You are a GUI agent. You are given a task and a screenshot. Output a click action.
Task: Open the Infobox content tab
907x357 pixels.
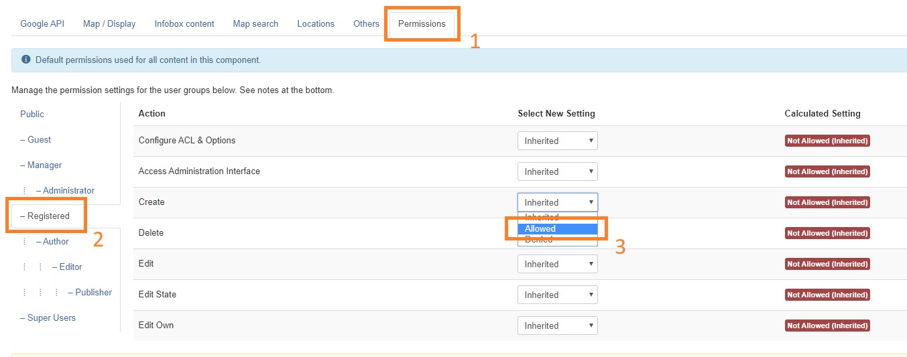[184, 23]
